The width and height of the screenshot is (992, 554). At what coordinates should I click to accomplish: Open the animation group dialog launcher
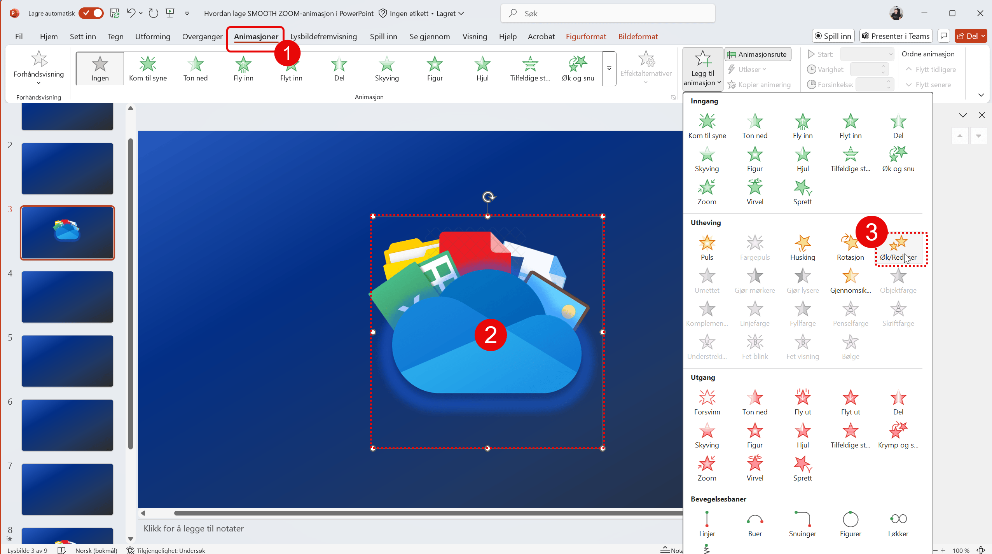[673, 97]
